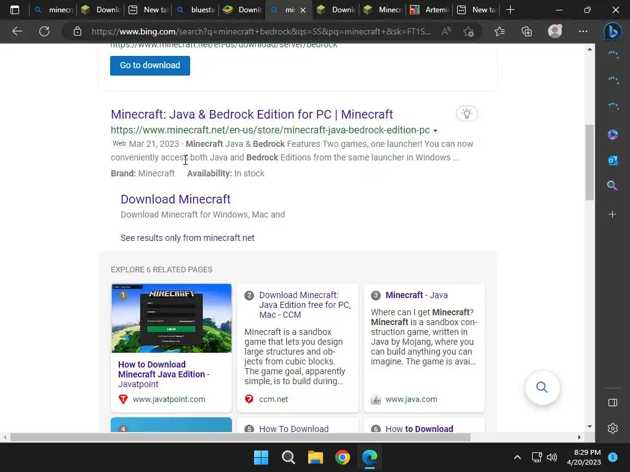The image size is (630, 472).
Task: Open Outlook in the sidebar
Action: click(612, 160)
